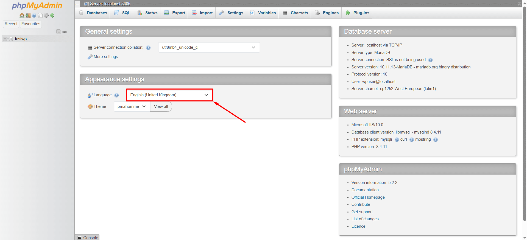Click the Home house icon in sidebar
The image size is (527, 240).
[x=22, y=15]
